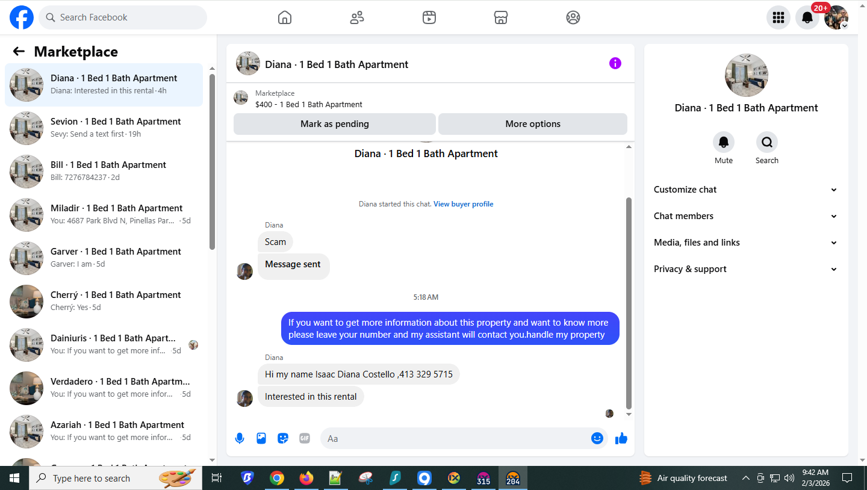Click the back arrow next to Marketplace
Screen dimensions: 867x490
(x=19, y=52)
